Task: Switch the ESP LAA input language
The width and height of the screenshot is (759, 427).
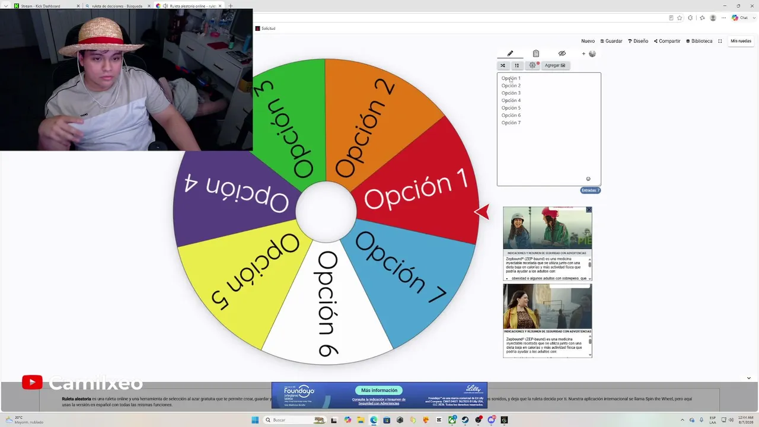Action: tap(713, 420)
